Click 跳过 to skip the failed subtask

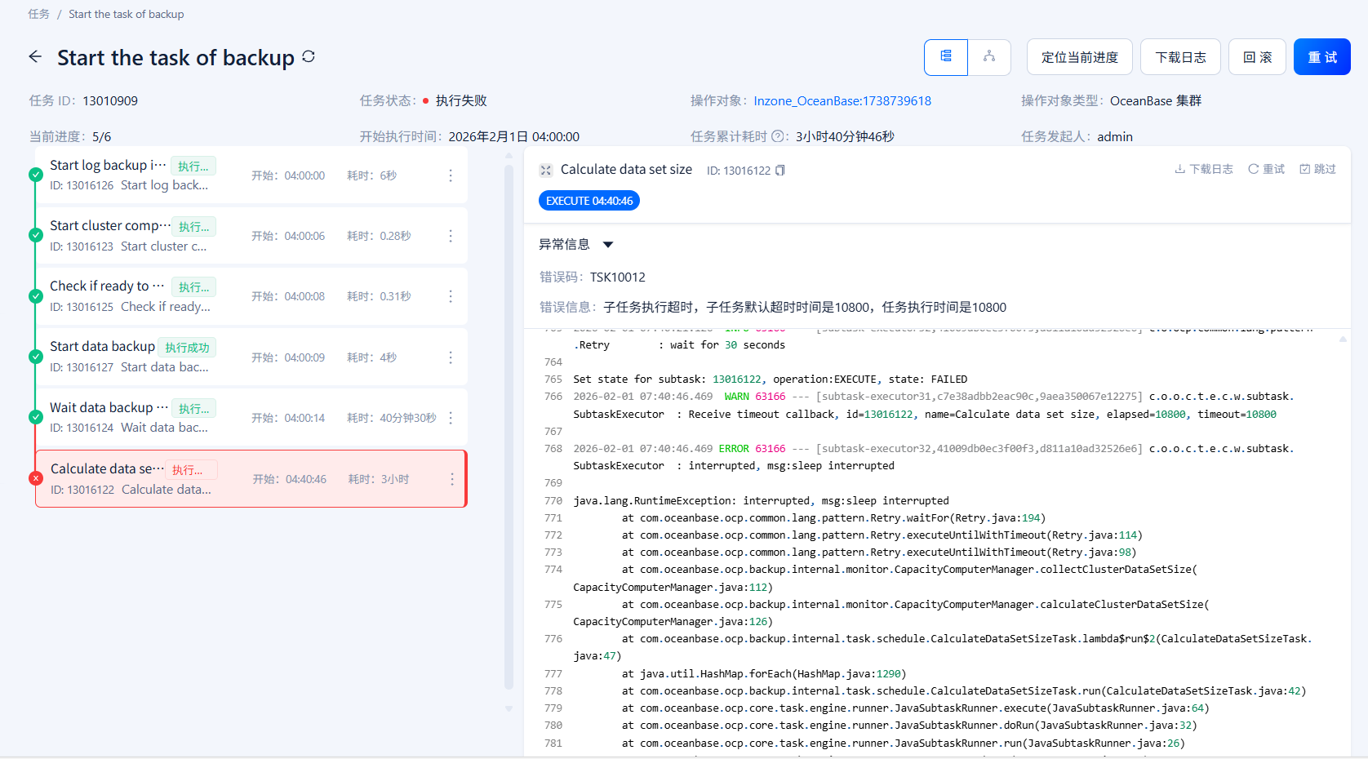pos(1318,169)
